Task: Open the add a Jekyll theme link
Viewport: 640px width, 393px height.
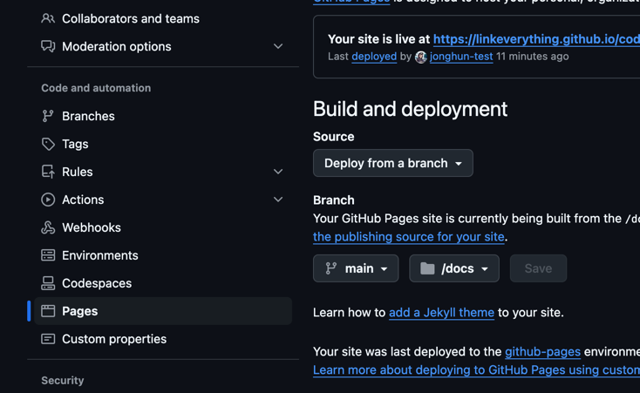Action: [441, 312]
